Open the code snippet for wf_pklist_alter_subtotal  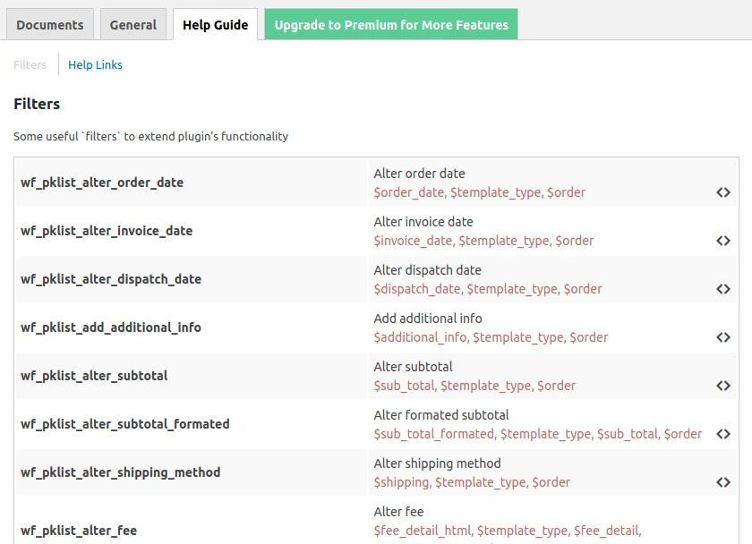(724, 386)
